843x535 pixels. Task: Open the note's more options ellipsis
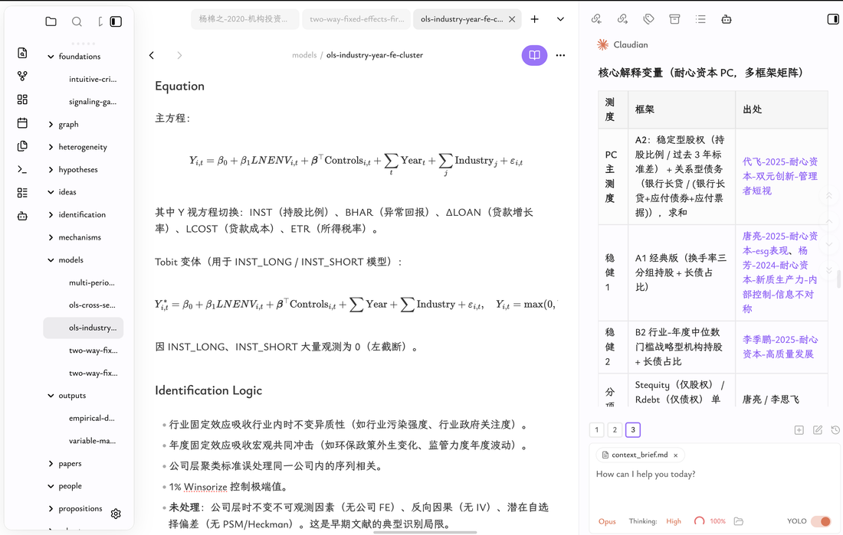pyautogui.click(x=560, y=55)
